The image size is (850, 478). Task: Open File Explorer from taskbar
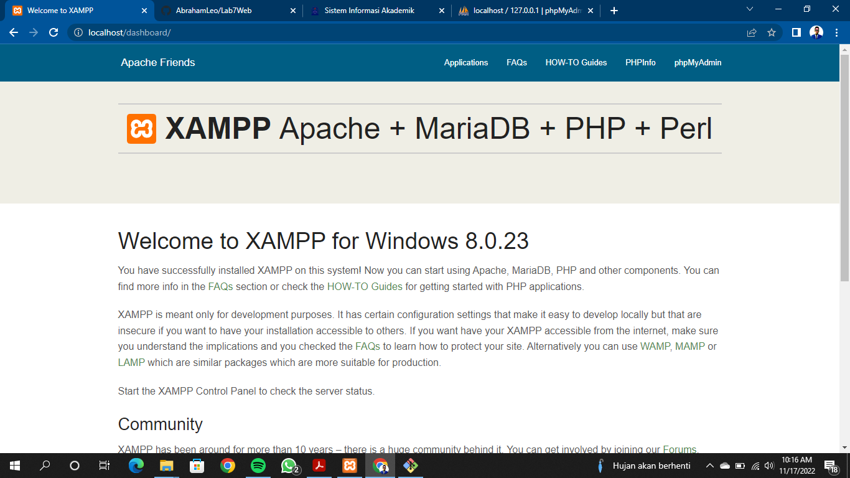coord(167,466)
